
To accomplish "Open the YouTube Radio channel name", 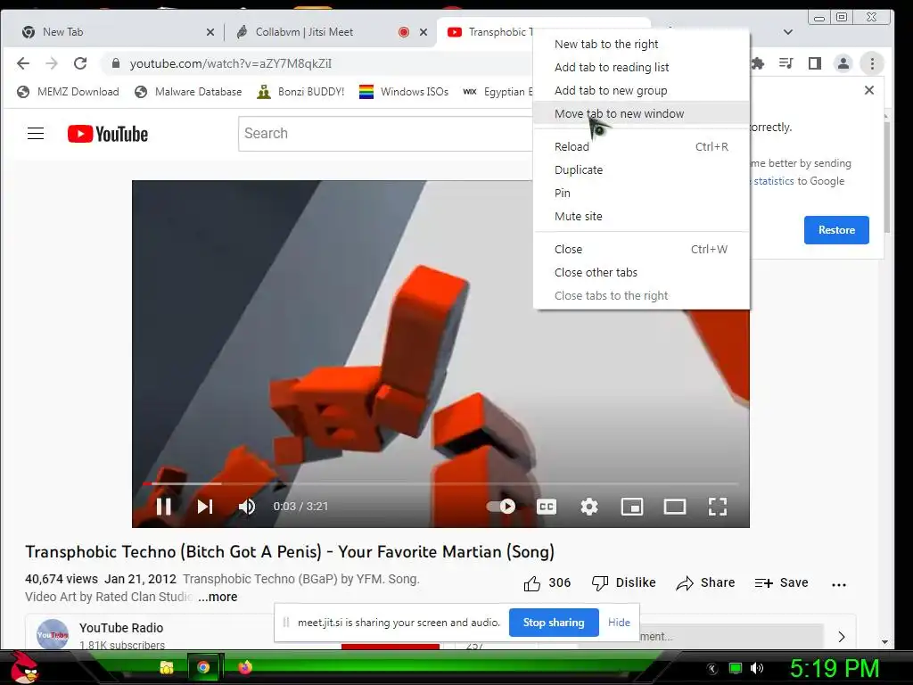I will 121,628.
